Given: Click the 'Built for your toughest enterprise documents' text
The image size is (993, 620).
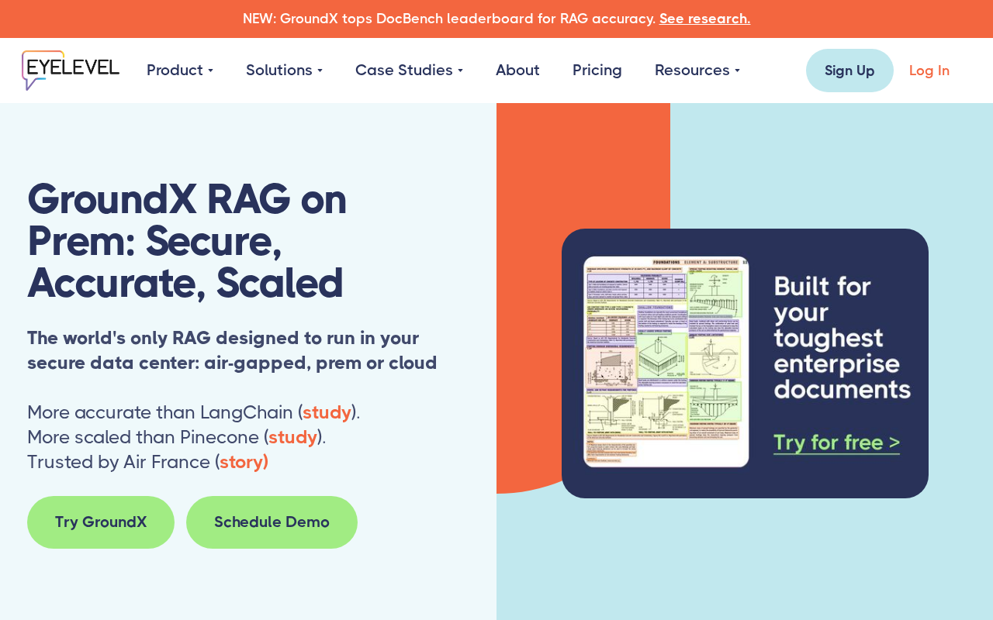Looking at the screenshot, I should [x=842, y=337].
